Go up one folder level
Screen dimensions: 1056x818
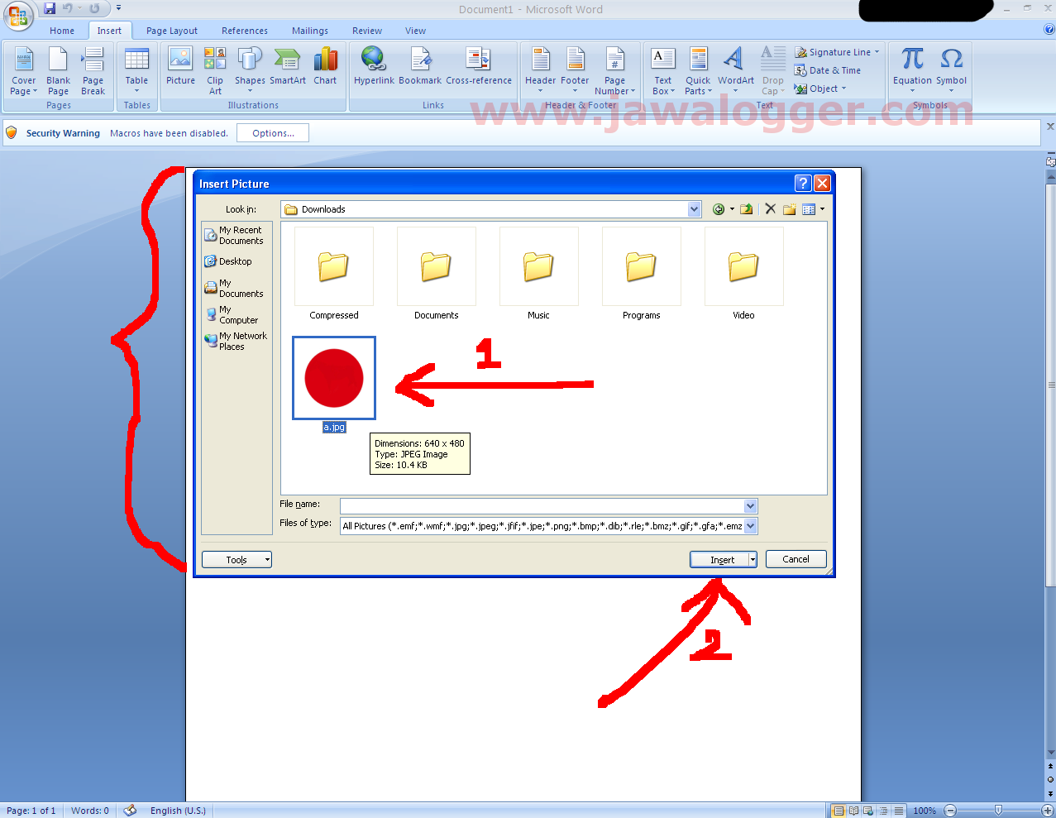(x=746, y=209)
